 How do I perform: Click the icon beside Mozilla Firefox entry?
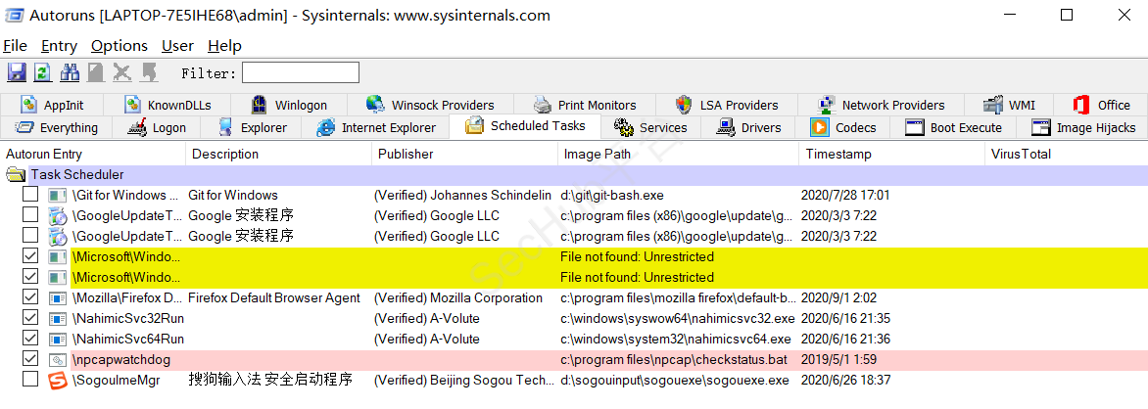click(57, 298)
